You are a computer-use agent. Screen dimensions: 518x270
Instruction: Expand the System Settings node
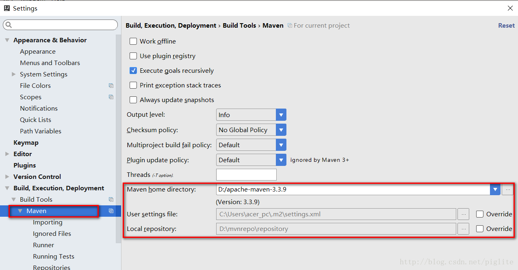point(13,74)
